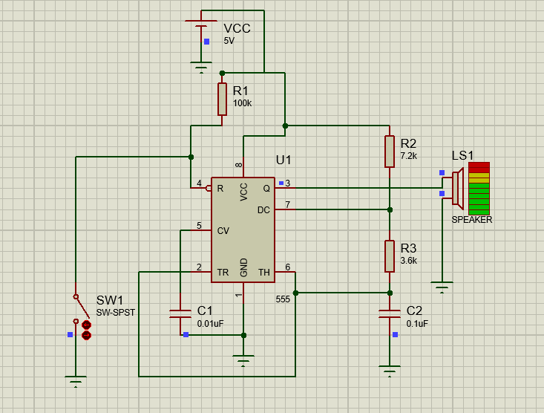The image size is (544, 413).
Task: Select the R3 resistor component
Action: coord(390,256)
